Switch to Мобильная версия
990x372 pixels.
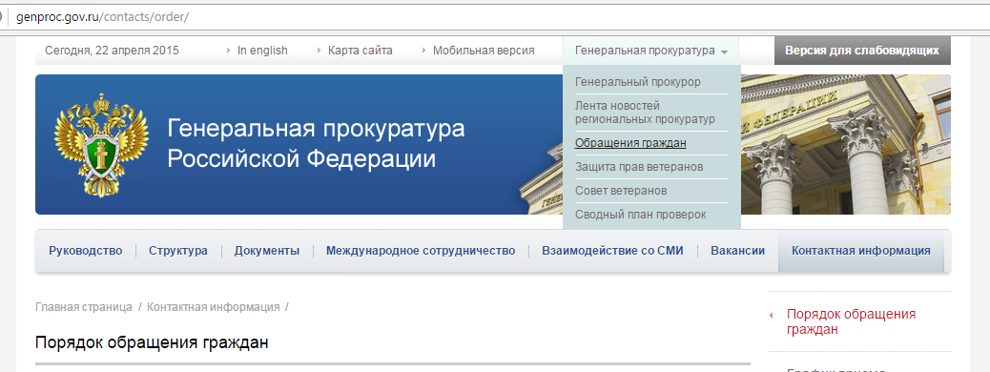click(484, 51)
